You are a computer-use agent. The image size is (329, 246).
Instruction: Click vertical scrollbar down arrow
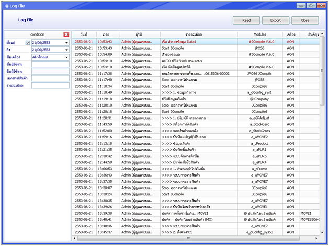(322, 232)
